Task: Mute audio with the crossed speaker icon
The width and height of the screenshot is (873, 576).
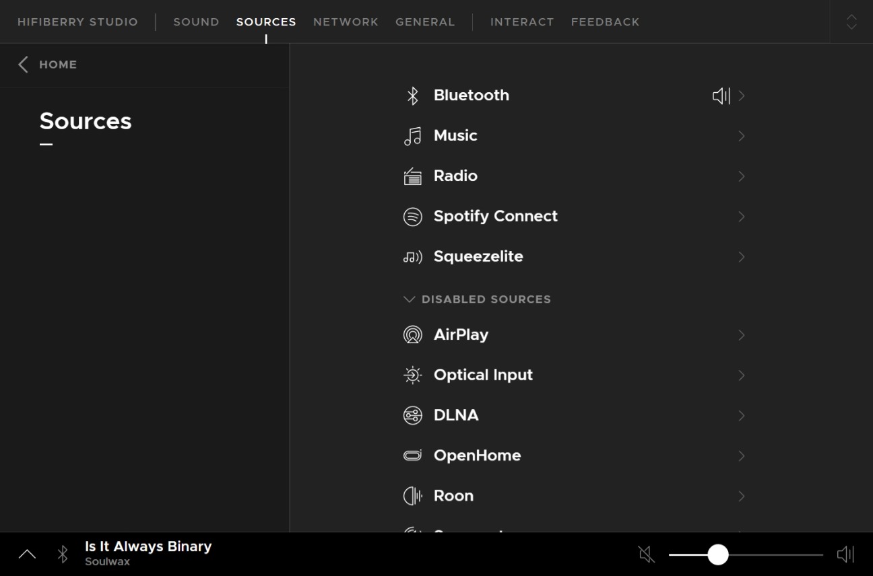Action: point(646,554)
